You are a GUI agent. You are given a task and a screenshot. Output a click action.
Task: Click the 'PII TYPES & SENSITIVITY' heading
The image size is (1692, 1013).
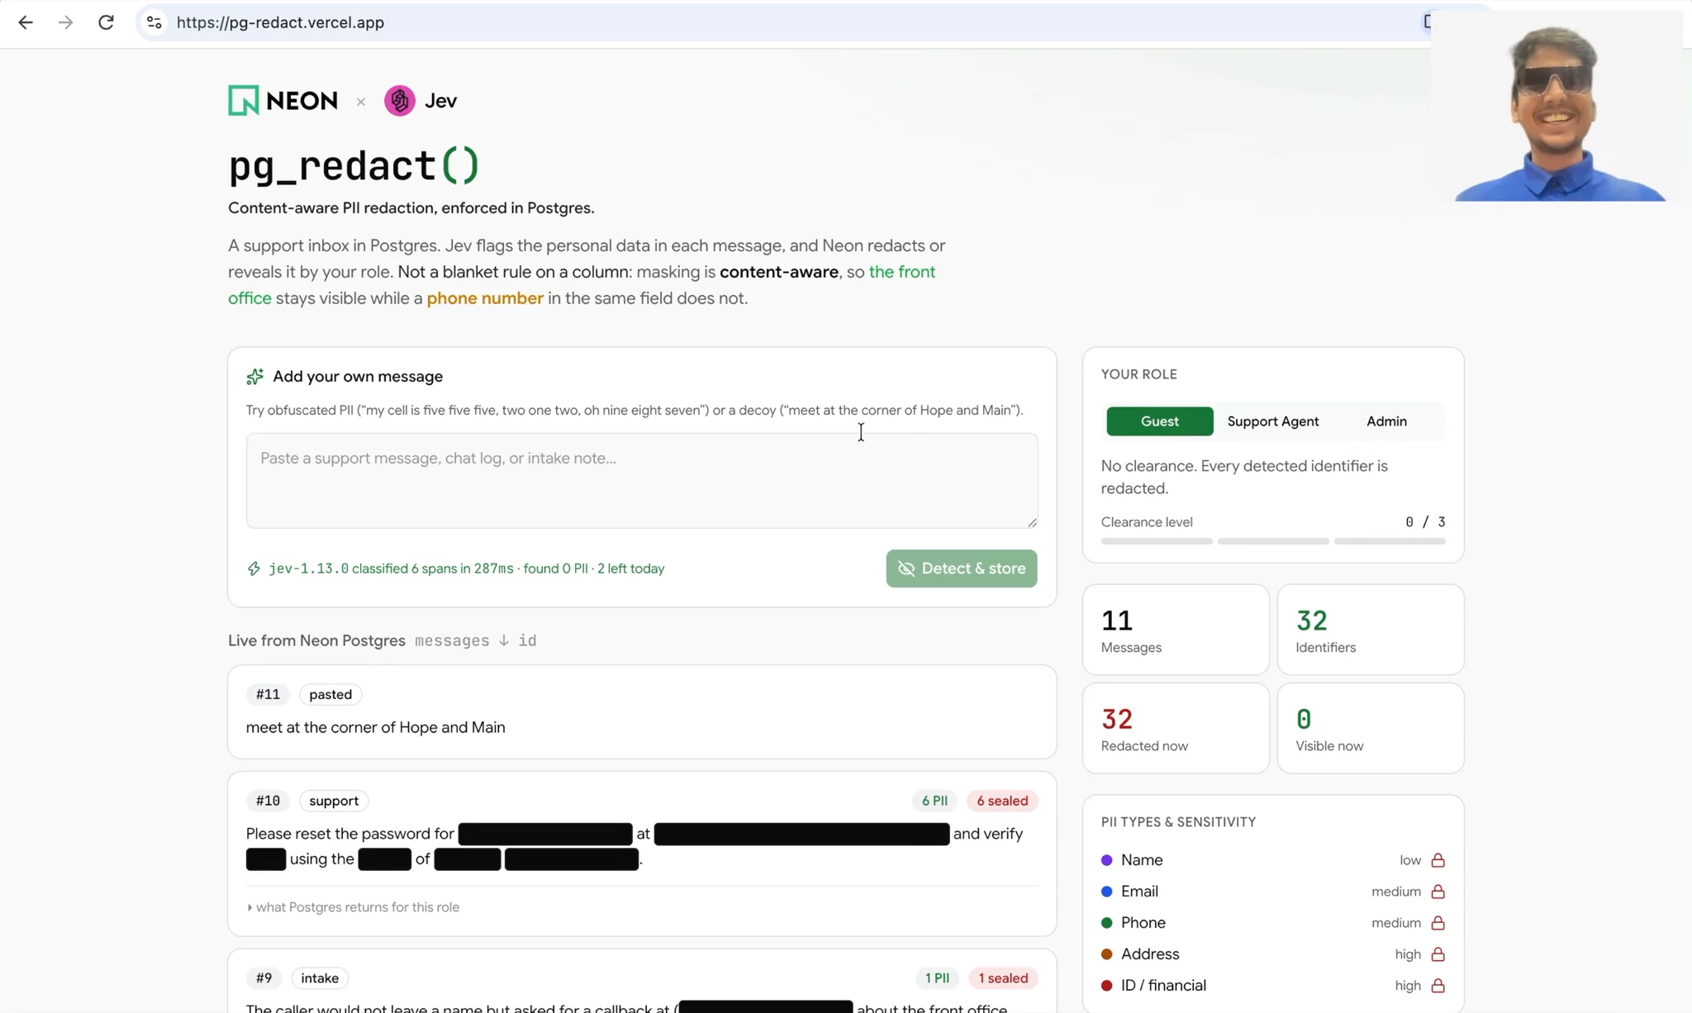pos(1179,822)
